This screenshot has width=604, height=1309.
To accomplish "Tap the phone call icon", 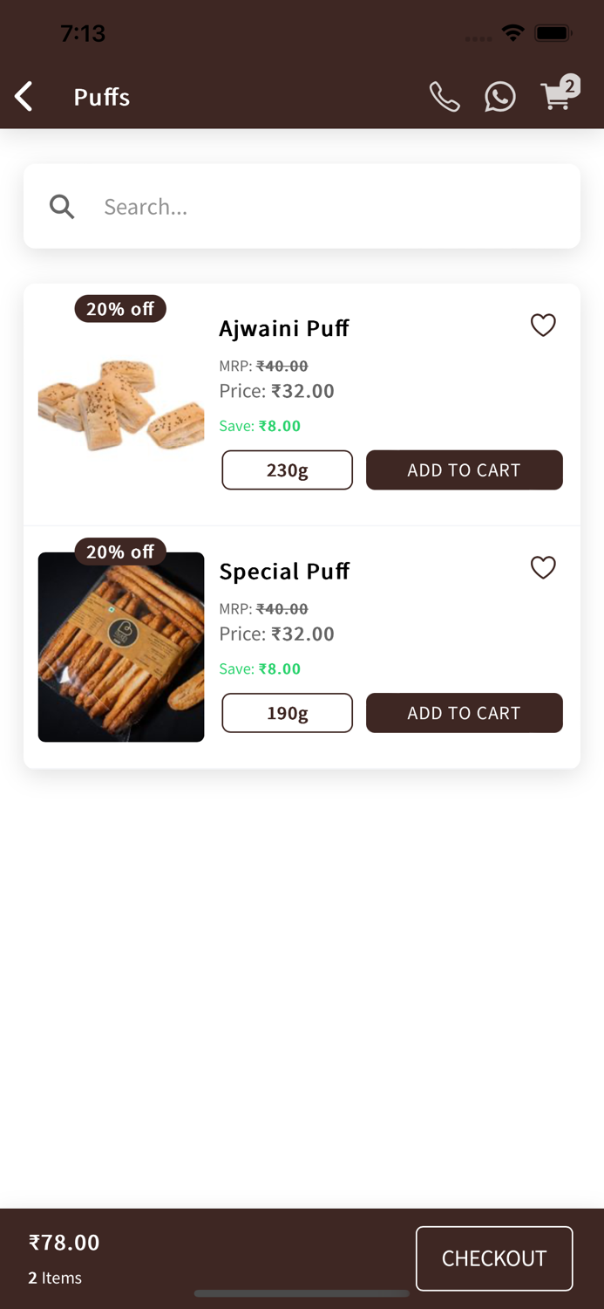I will click(445, 97).
